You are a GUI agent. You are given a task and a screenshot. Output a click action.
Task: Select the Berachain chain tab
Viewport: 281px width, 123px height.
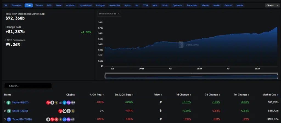click(x=192, y=5)
